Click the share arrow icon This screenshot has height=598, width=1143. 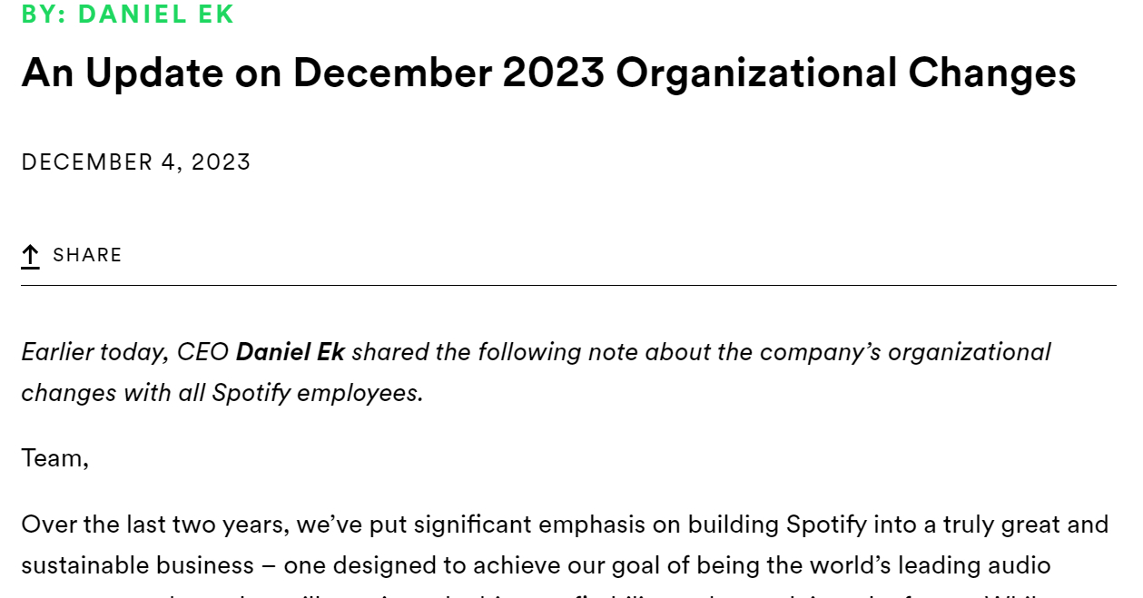tap(31, 256)
